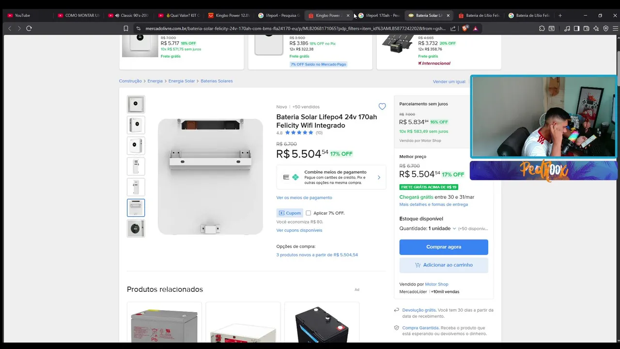
Task: Click the Vender um igual link
Action: coord(449,81)
